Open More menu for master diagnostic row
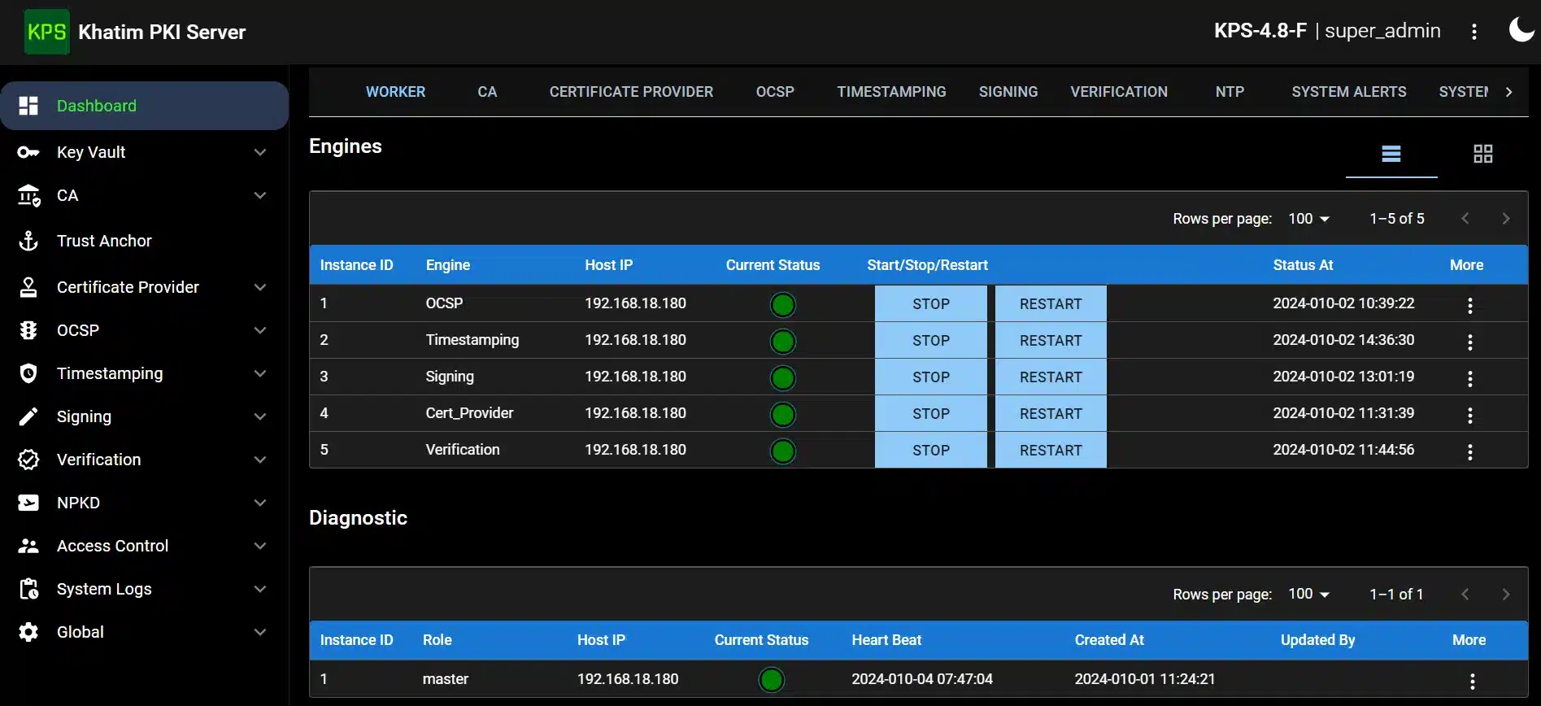The width and height of the screenshot is (1541, 706). (1472, 681)
